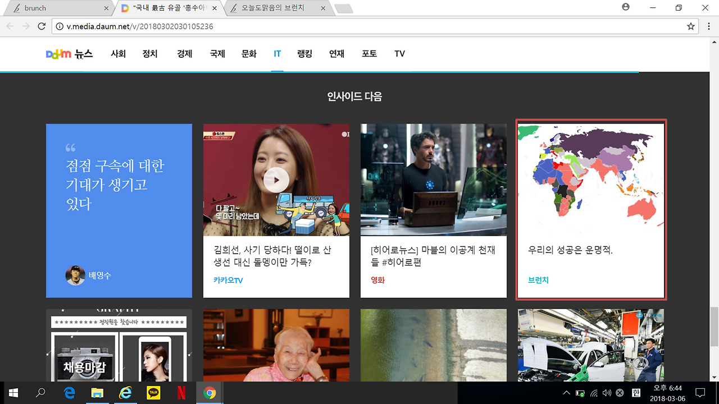Select the 정치 news category
Image resolution: width=719 pixels, height=404 pixels.
pos(150,54)
